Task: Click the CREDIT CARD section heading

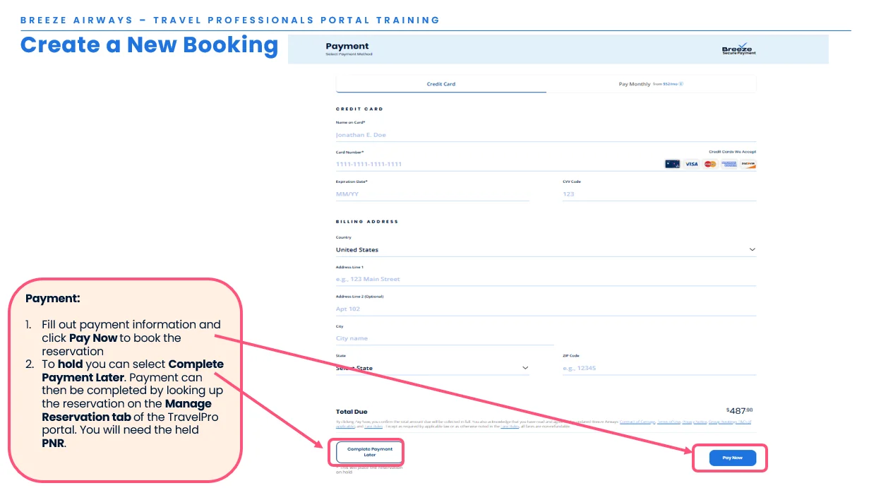Action: (x=359, y=109)
